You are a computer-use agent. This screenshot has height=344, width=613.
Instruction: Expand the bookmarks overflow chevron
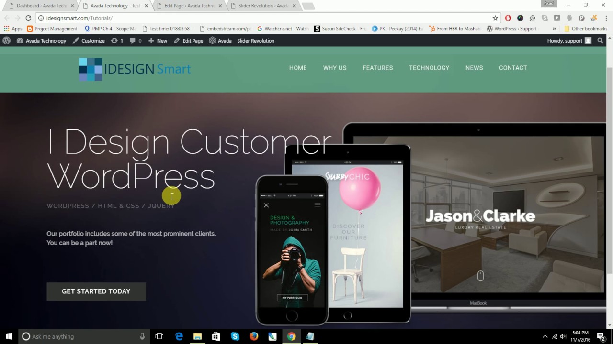[x=555, y=29]
